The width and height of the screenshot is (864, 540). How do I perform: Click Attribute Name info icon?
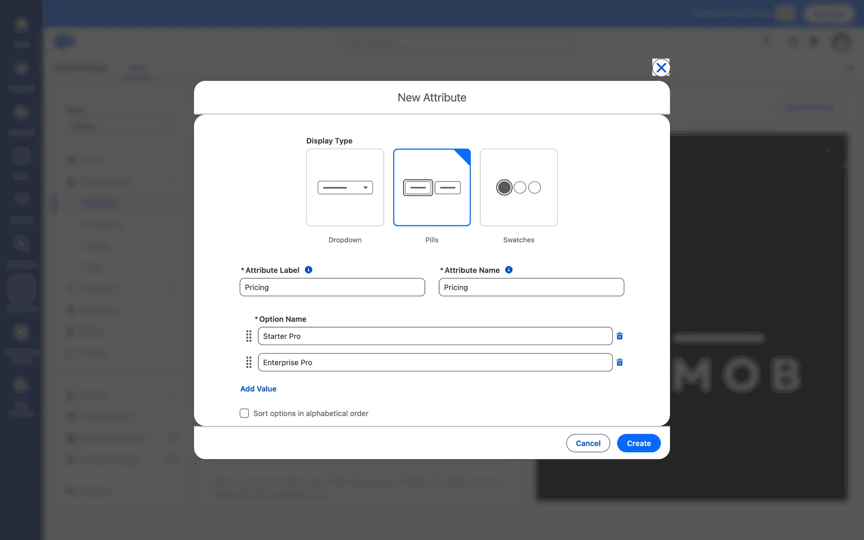point(508,270)
